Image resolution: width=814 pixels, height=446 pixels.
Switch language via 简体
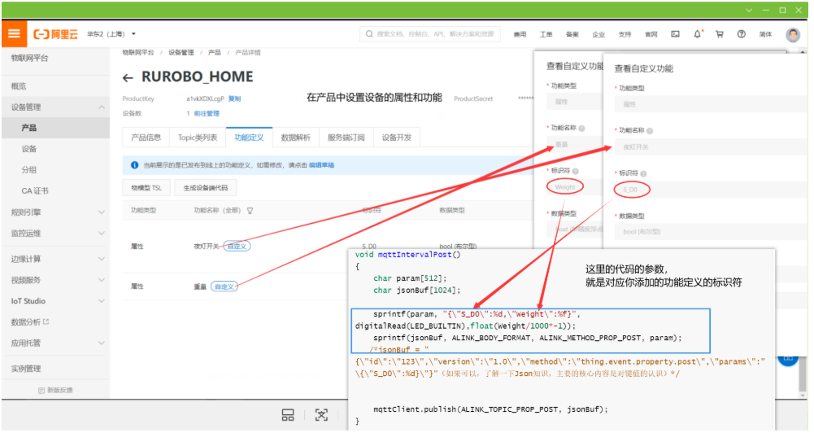coord(765,34)
